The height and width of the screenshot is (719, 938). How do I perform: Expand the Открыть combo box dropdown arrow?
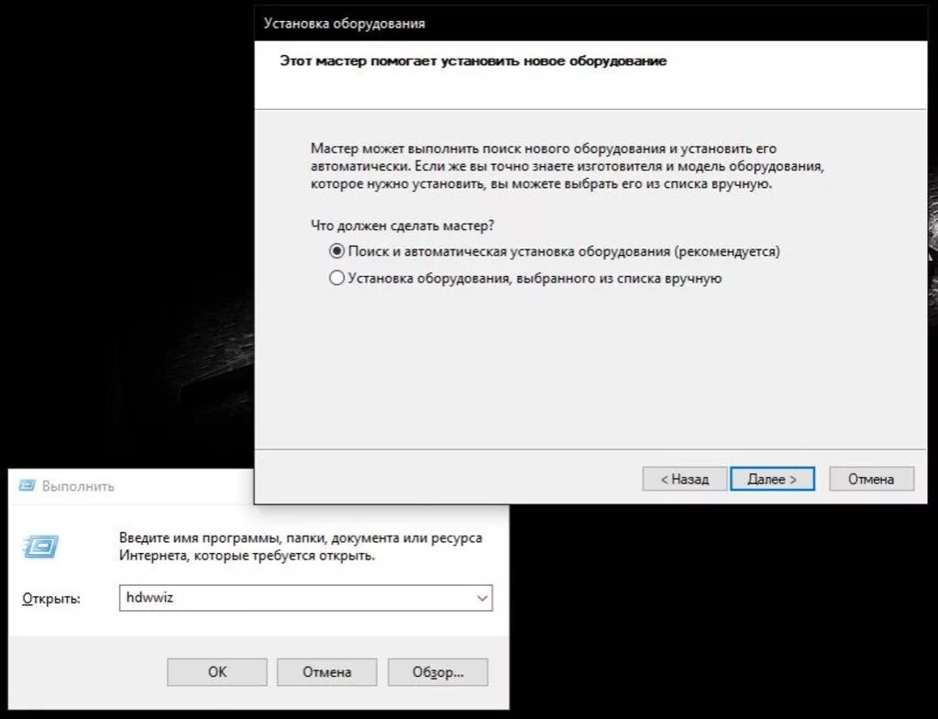pyautogui.click(x=482, y=598)
